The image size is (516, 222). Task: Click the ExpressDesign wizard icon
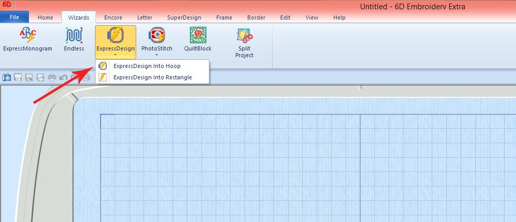point(116,36)
